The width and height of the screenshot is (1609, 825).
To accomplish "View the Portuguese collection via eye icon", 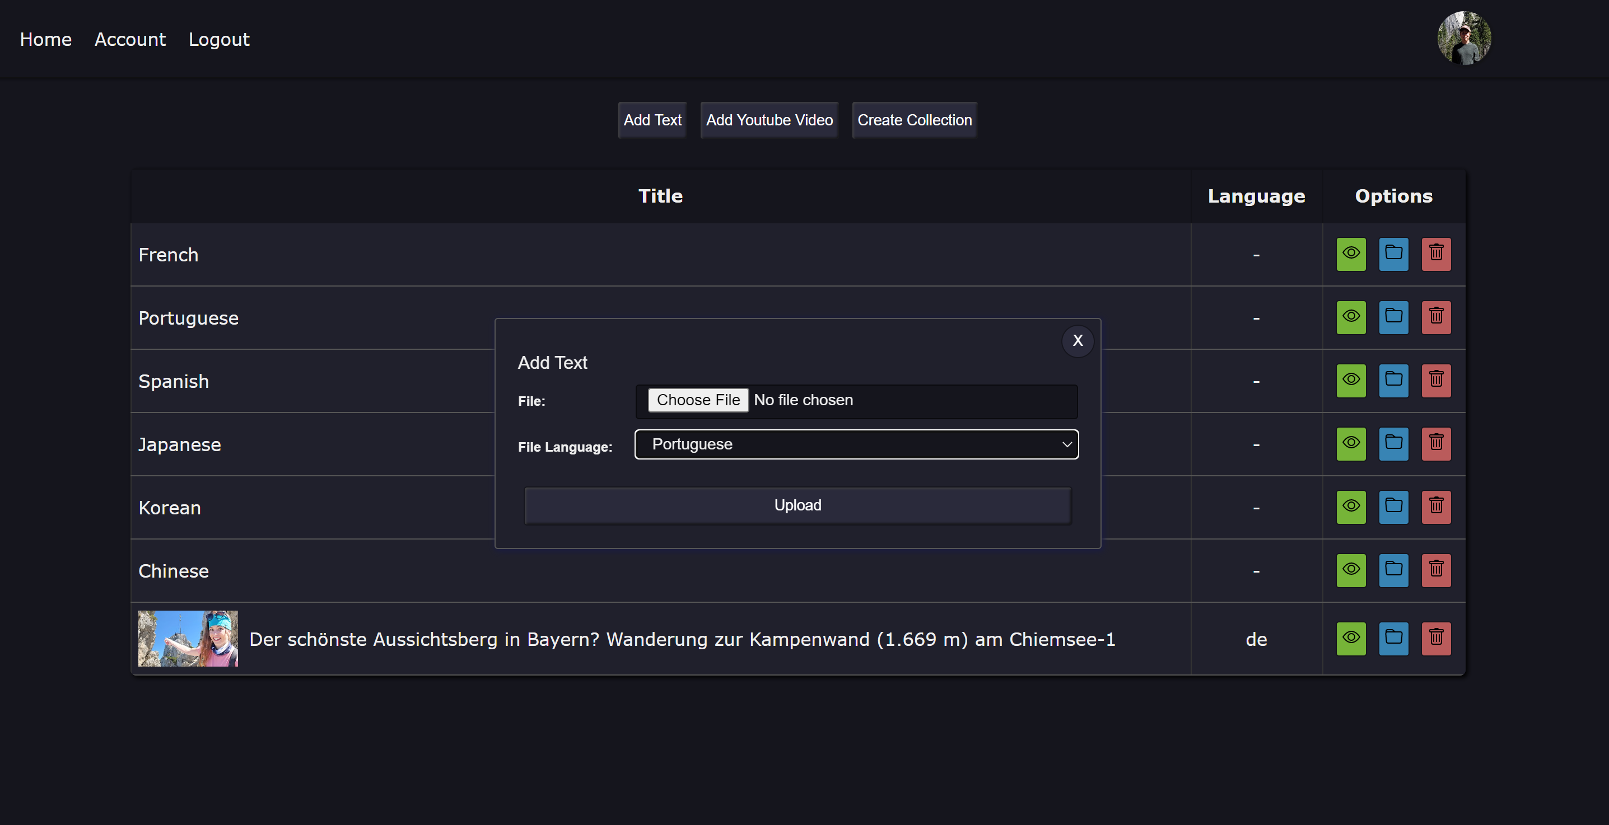I will 1351,317.
